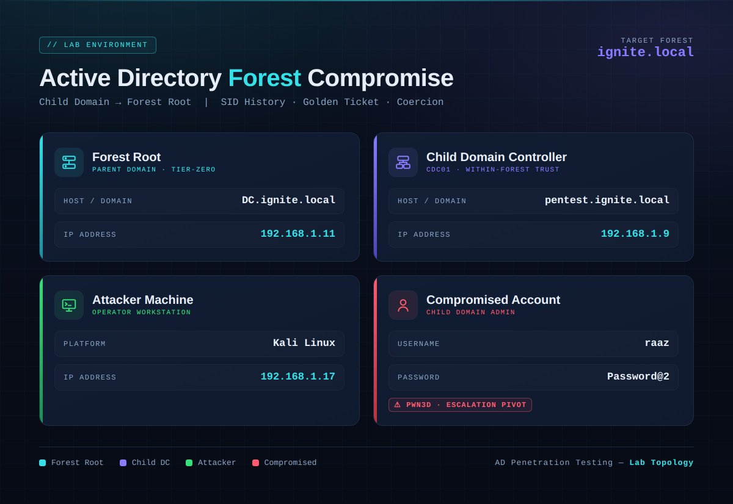The image size is (733, 504).
Task: Click the Child Domain Controller card title
Action: (497, 157)
